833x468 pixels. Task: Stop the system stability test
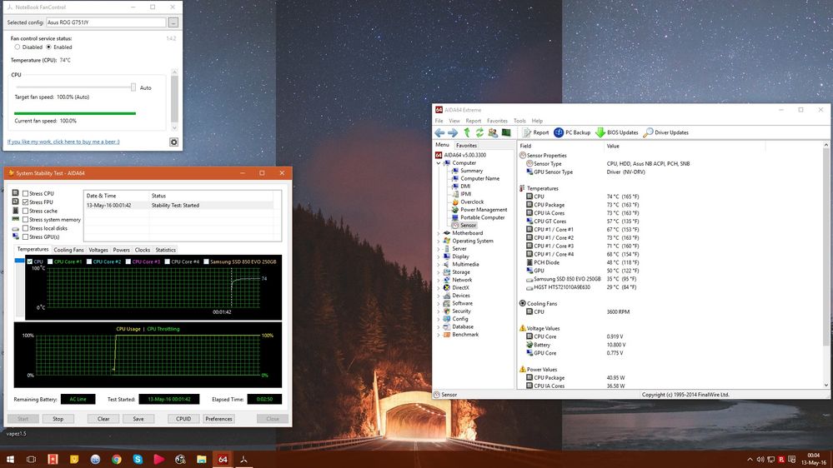tap(58, 419)
